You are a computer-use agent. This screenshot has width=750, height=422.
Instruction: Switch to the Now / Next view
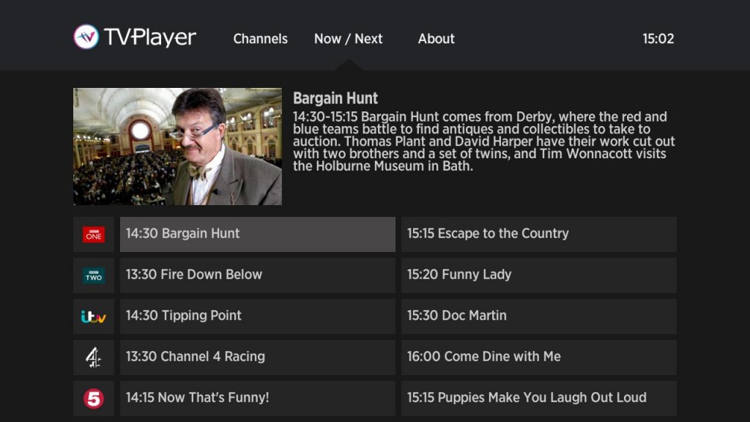click(348, 39)
